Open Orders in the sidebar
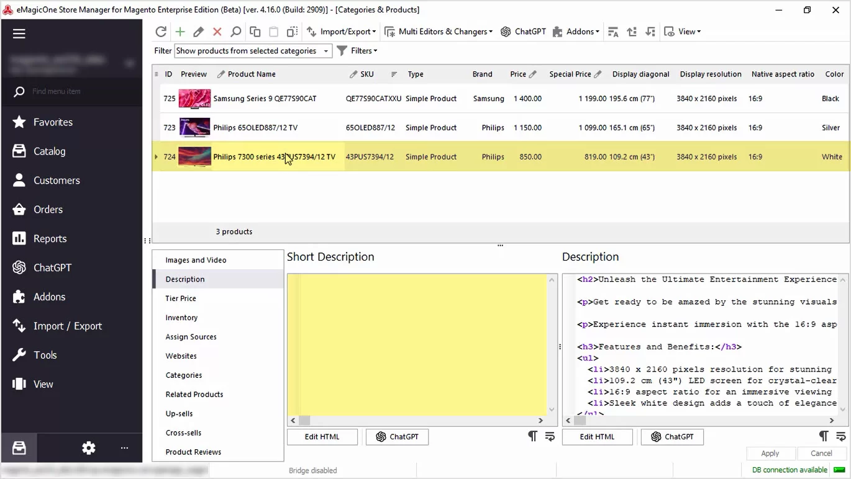Screen dimensions: 851x479 (72, 210)
